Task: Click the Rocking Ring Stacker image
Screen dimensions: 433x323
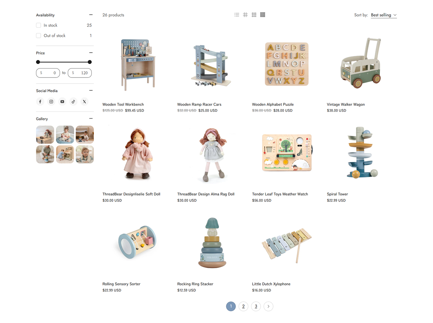Action: tap(212, 243)
